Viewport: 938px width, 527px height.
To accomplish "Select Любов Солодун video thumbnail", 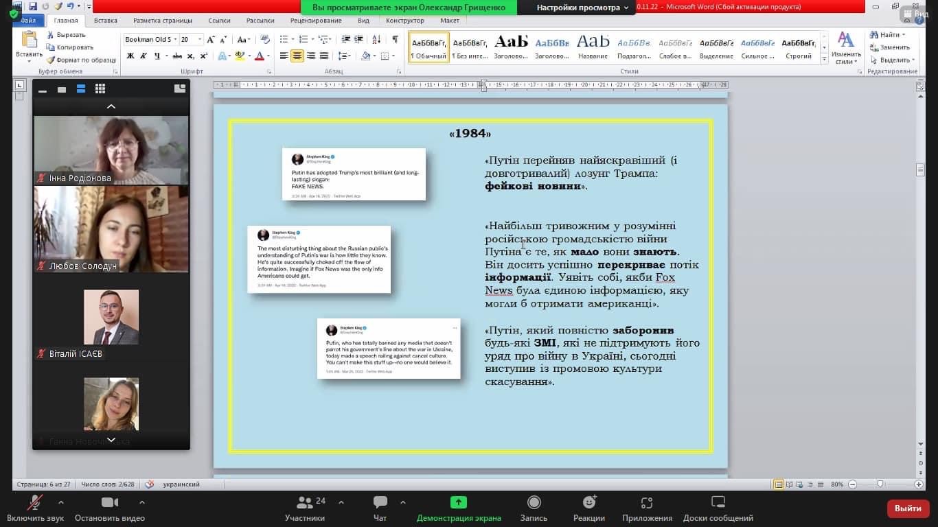I will click(111, 229).
